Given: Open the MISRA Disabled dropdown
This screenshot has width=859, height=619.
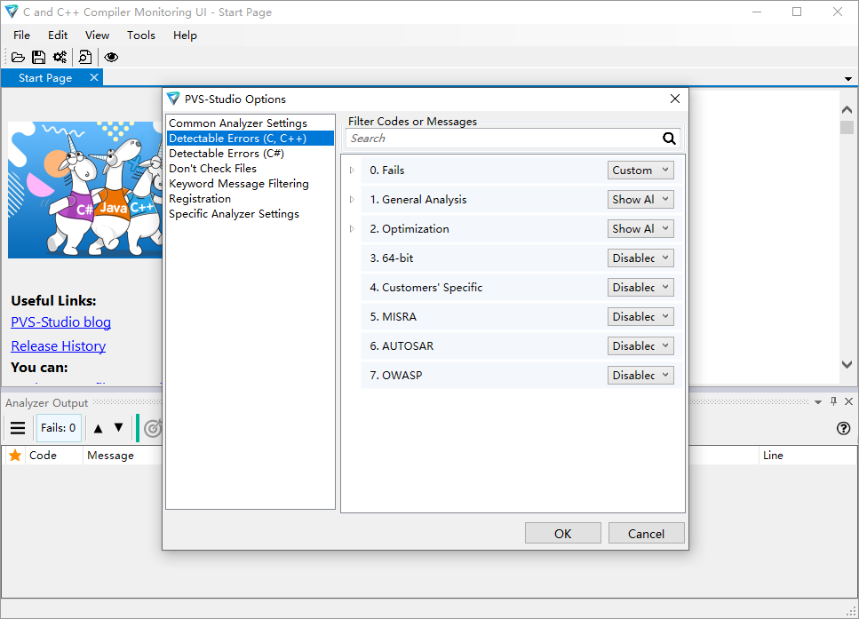Looking at the screenshot, I should point(640,317).
